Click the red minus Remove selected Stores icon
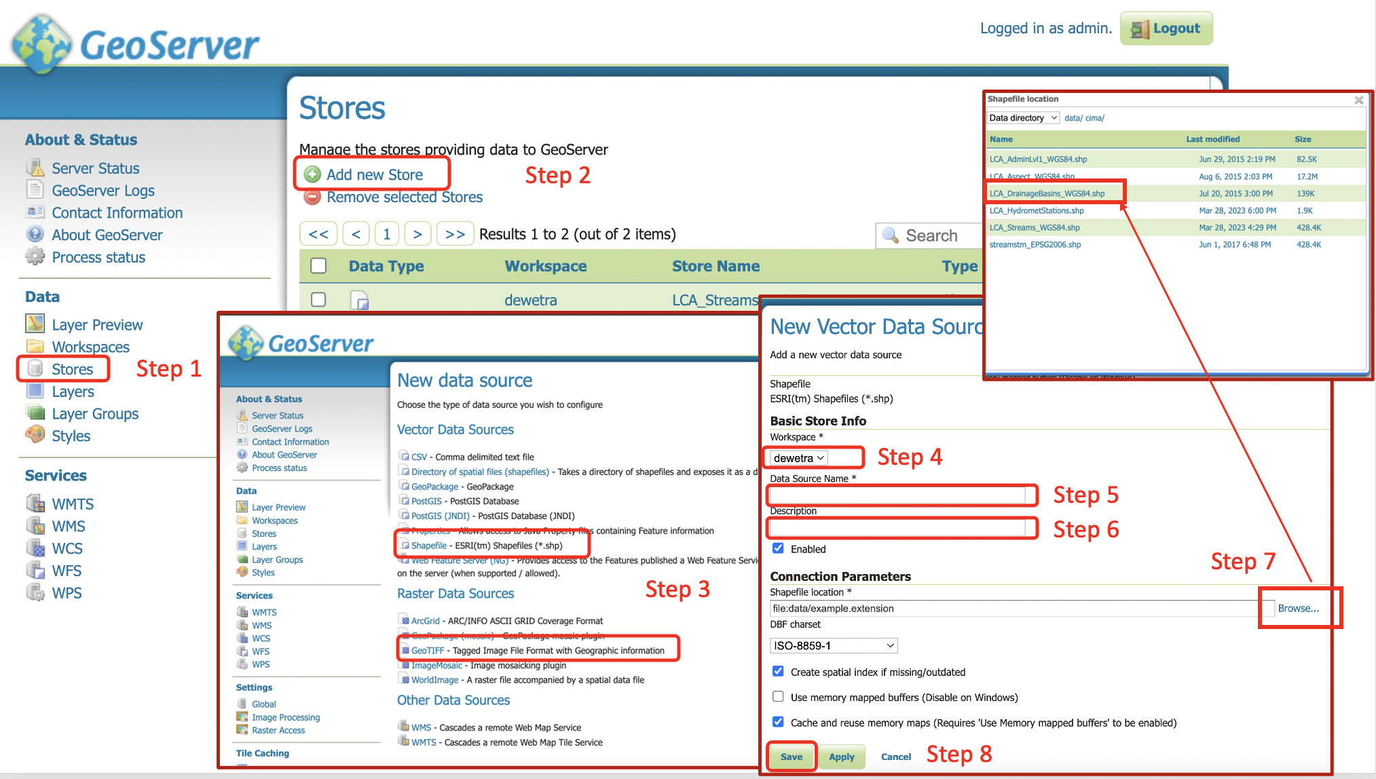 point(312,197)
